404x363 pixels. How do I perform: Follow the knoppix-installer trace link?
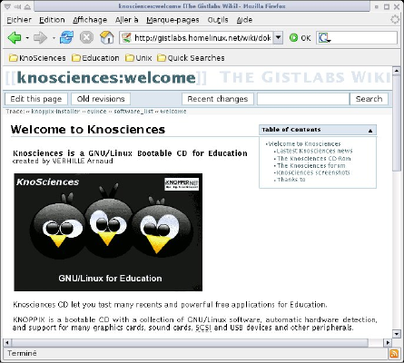[x=55, y=112]
